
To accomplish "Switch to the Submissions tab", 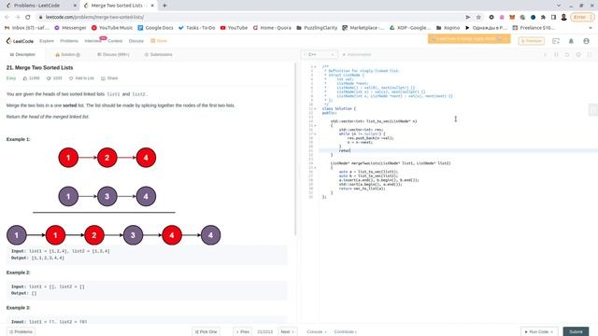I will coord(158,54).
